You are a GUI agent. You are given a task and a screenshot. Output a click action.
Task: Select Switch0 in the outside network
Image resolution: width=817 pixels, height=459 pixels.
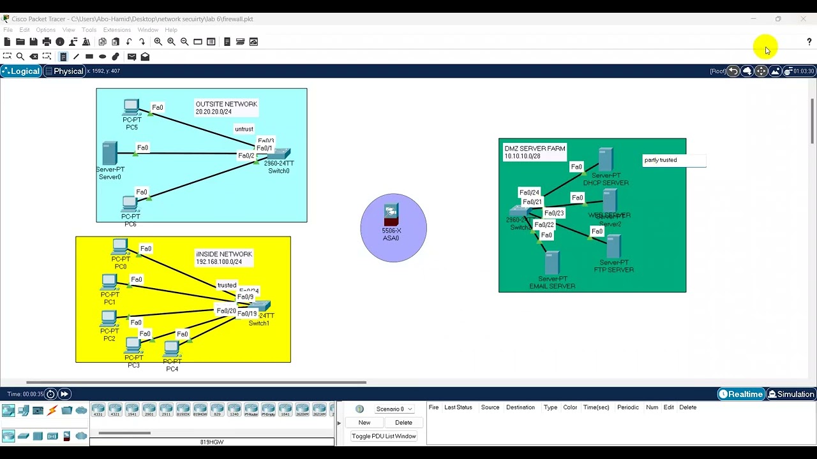click(x=280, y=154)
